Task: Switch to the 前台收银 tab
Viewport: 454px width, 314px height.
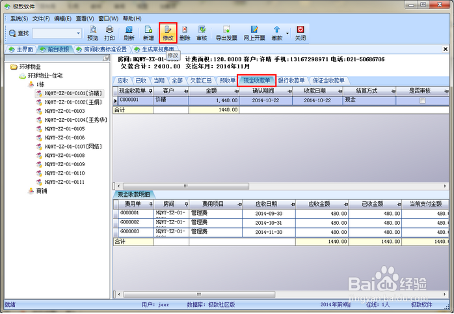Action: 55,50
